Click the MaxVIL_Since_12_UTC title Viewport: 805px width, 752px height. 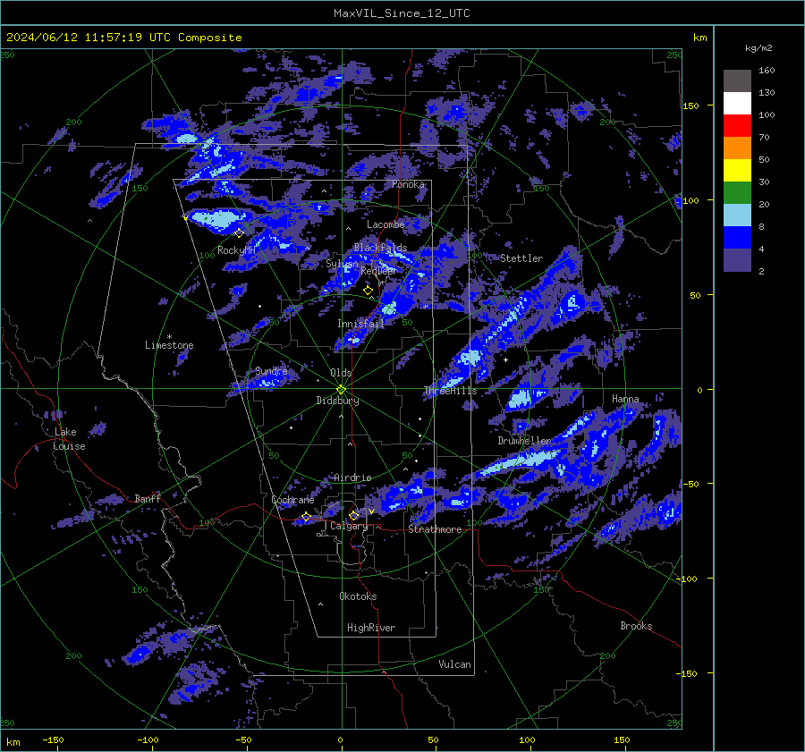pyautogui.click(x=402, y=13)
